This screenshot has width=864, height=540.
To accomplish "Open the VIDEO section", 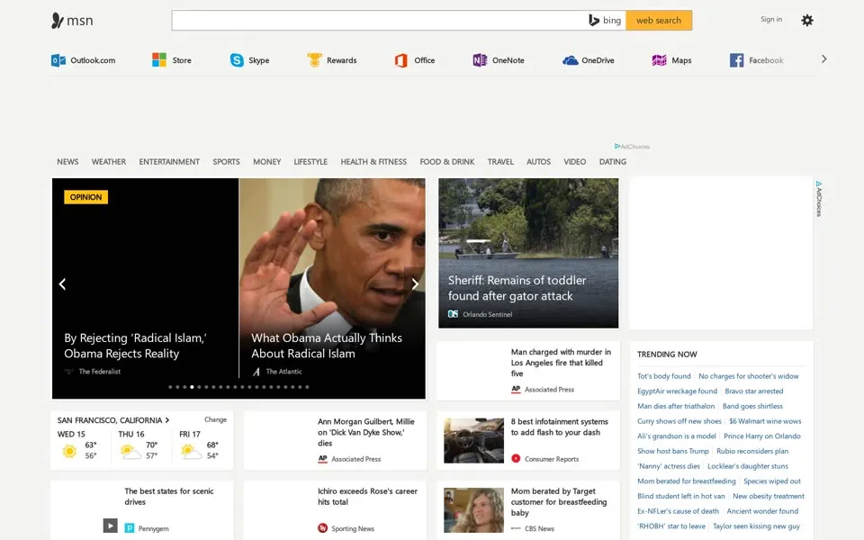I will coord(575,161).
